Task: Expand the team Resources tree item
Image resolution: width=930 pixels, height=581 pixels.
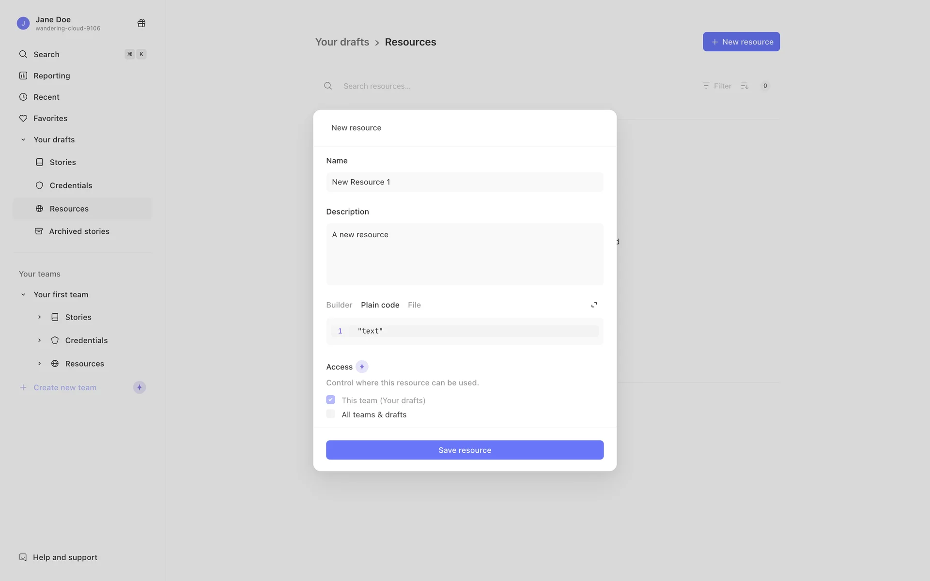Action: point(40,364)
